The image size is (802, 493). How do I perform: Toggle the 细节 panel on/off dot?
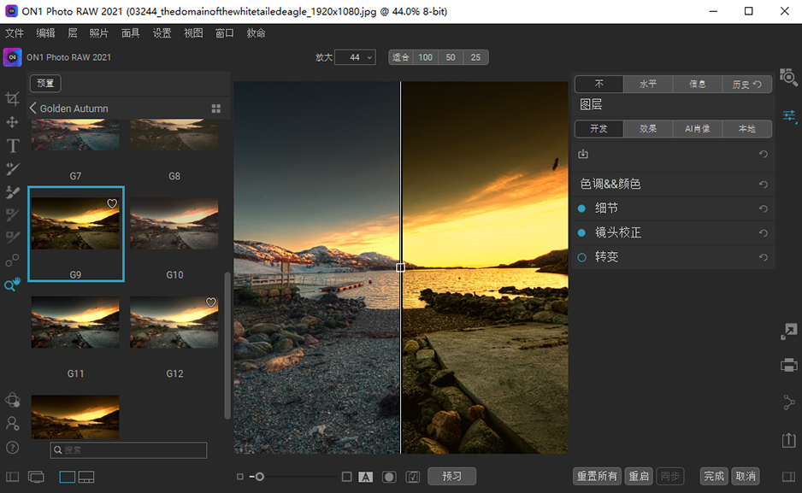coord(581,208)
